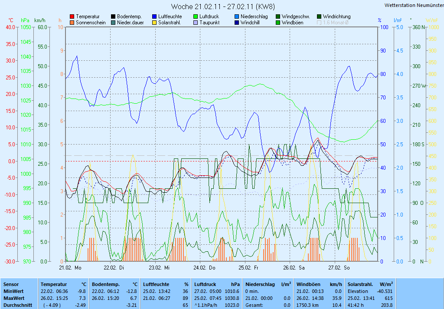The height and width of the screenshot is (309, 444).
Task: Click the Windgeschw. legend swatch
Action: pyautogui.click(x=278, y=16)
